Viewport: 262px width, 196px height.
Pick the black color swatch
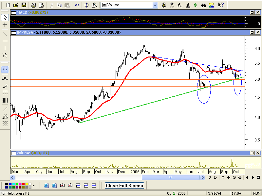(7, 184)
